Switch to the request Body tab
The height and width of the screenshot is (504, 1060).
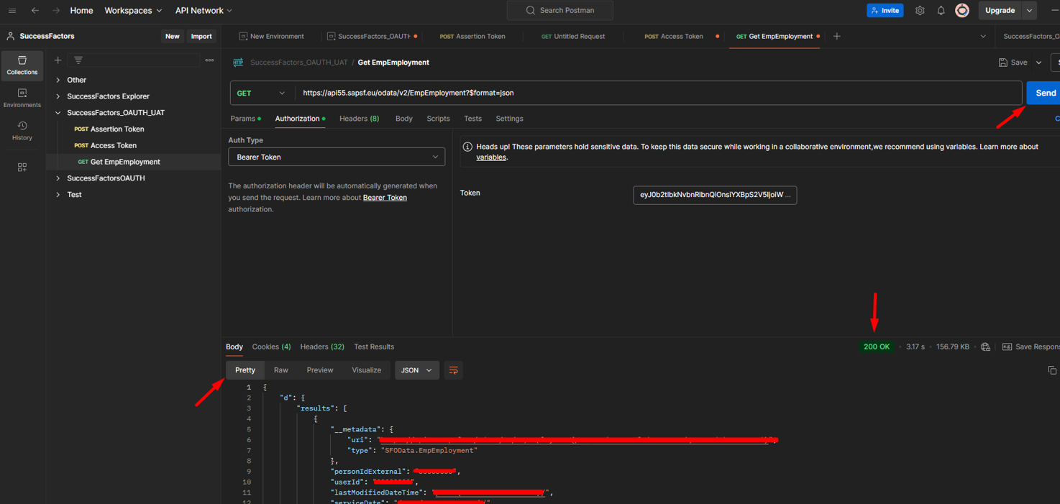404,119
